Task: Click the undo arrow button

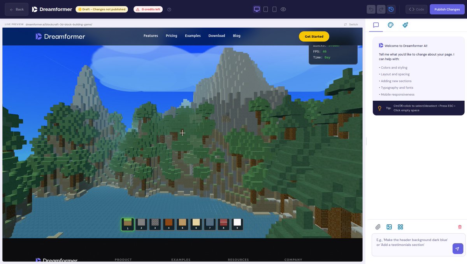Action: tap(371, 9)
